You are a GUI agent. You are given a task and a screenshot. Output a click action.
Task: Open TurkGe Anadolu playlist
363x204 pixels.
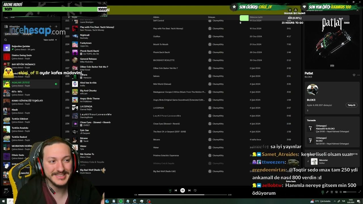[x=31, y=129]
